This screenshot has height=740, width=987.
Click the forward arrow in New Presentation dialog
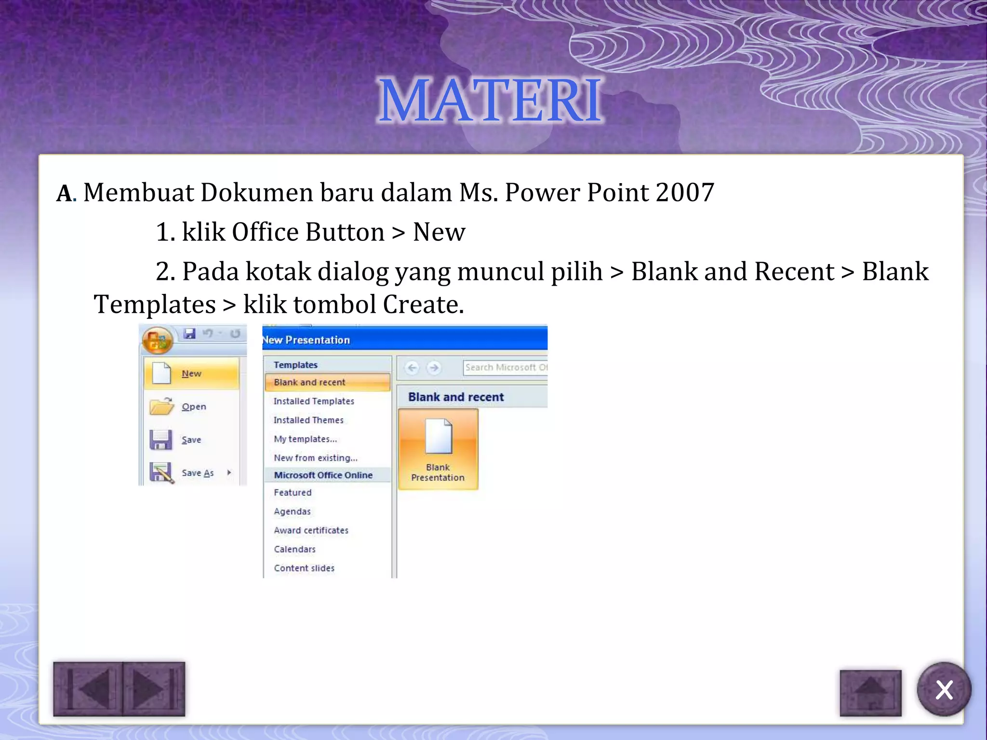pos(434,368)
